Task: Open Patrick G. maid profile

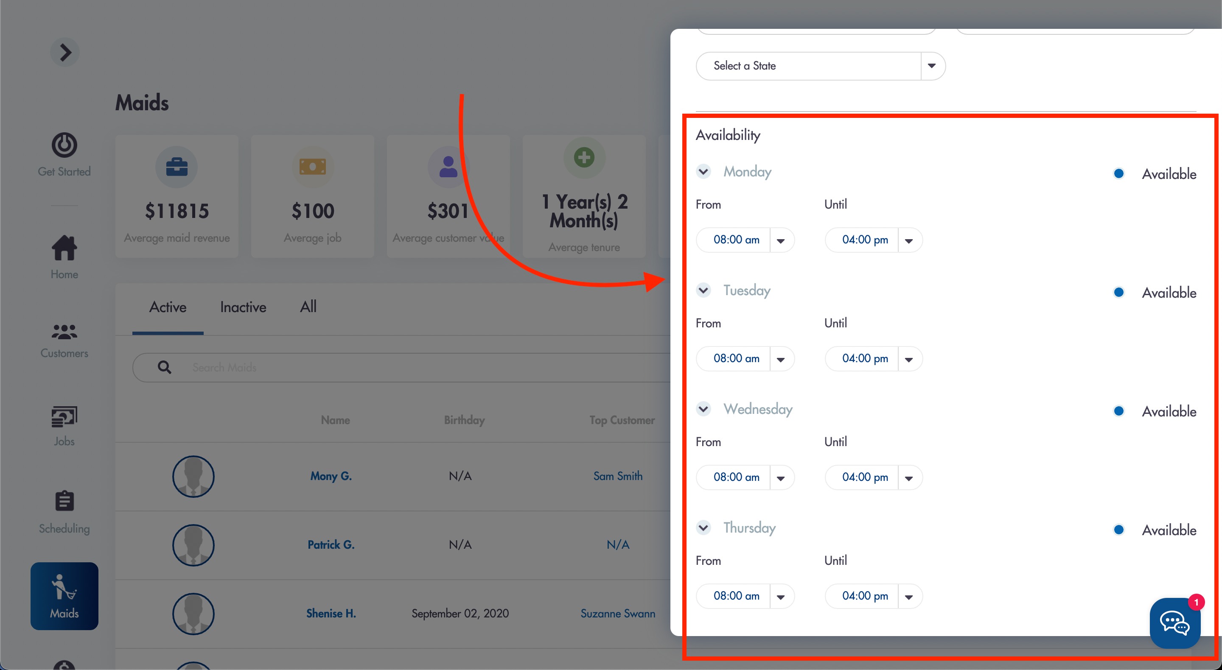Action: click(331, 545)
